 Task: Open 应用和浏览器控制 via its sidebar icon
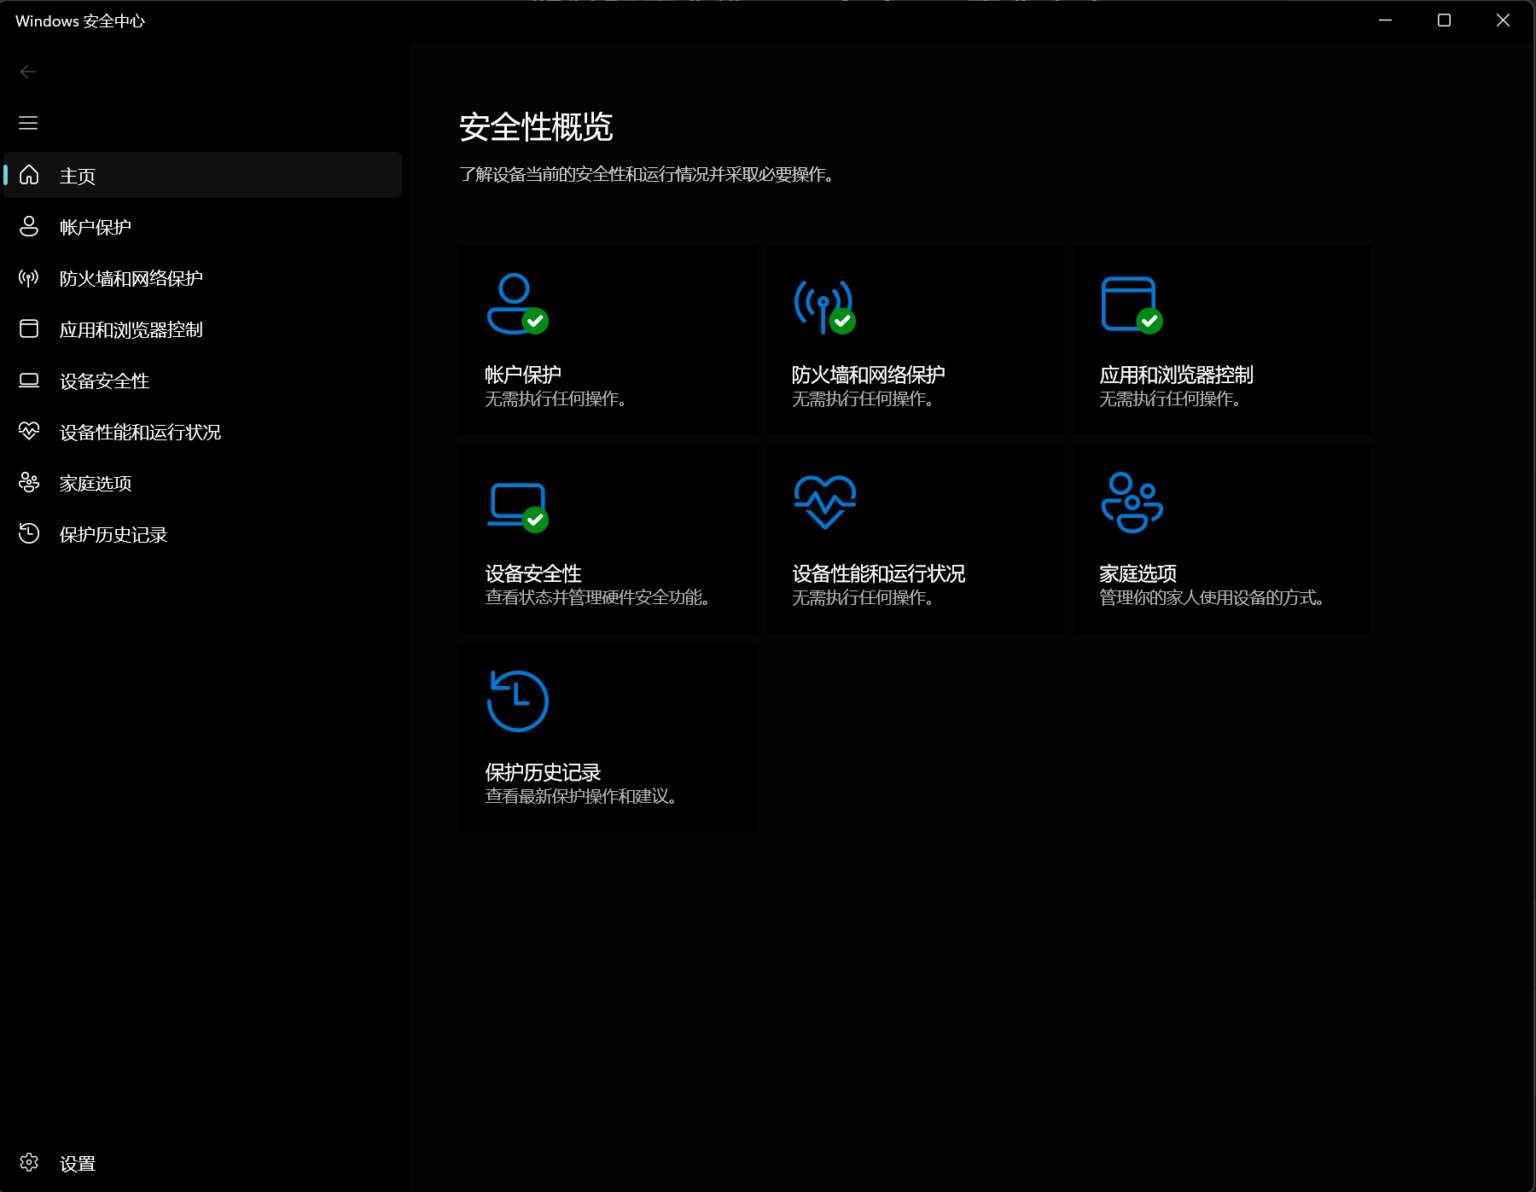point(29,329)
